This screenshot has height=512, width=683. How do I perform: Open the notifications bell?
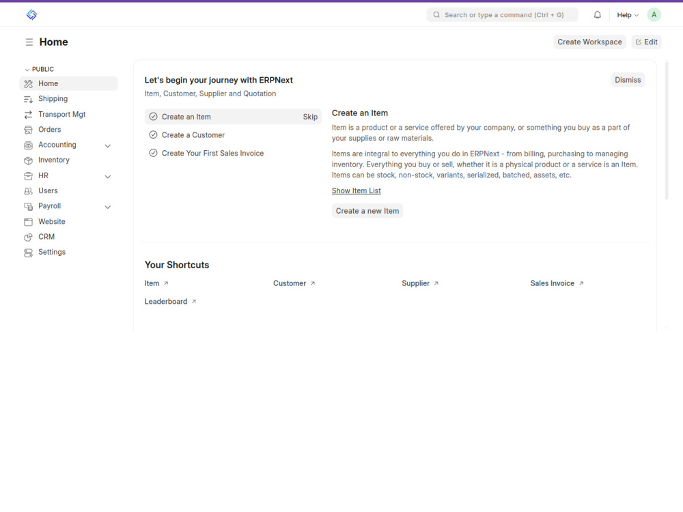click(597, 14)
